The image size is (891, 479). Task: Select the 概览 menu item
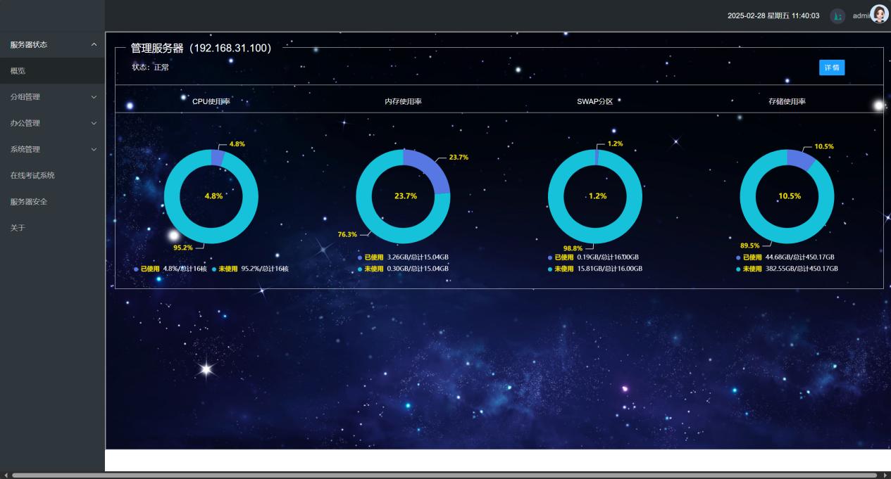coord(52,71)
